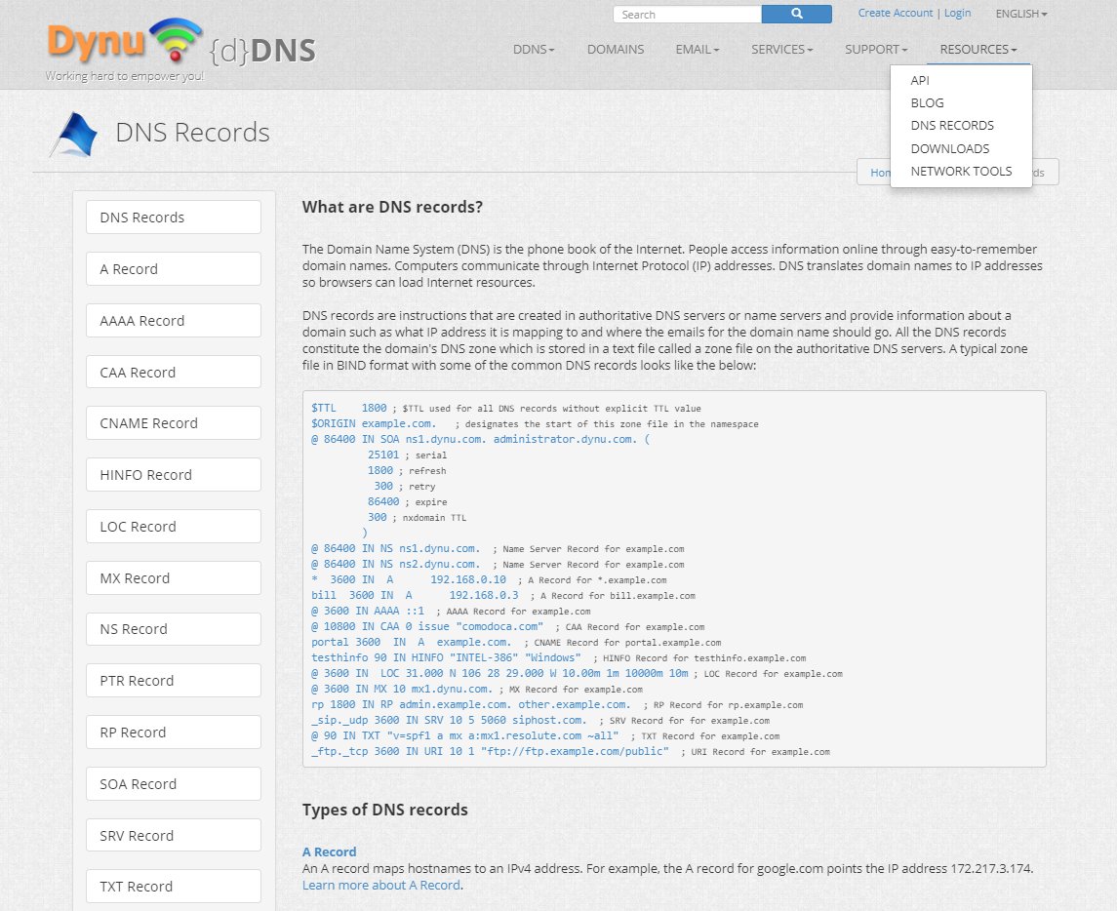Open the CNAME Record sidebar button

173,423
